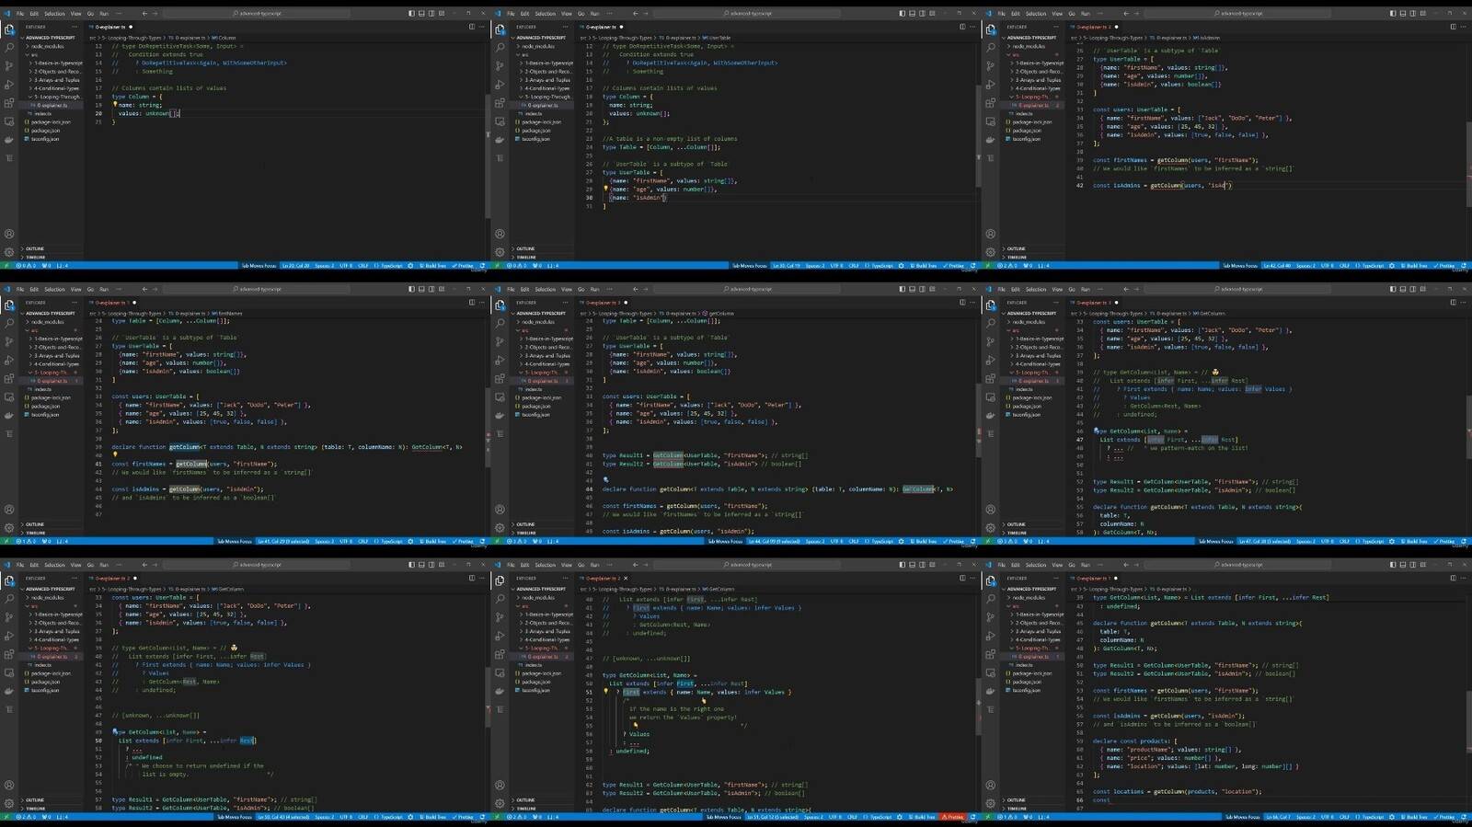The height and width of the screenshot is (827, 1472).
Task: Expand TIMELINE section in the bottom-left window
Action: coord(35,809)
